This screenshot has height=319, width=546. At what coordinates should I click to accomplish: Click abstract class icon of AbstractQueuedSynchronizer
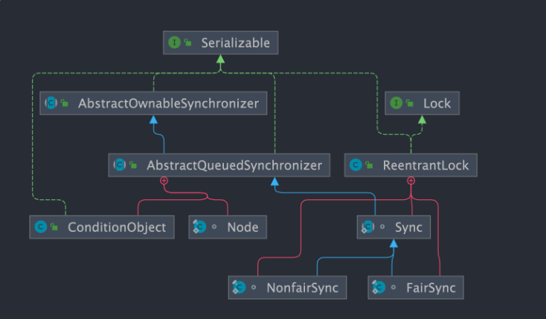(120, 165)
